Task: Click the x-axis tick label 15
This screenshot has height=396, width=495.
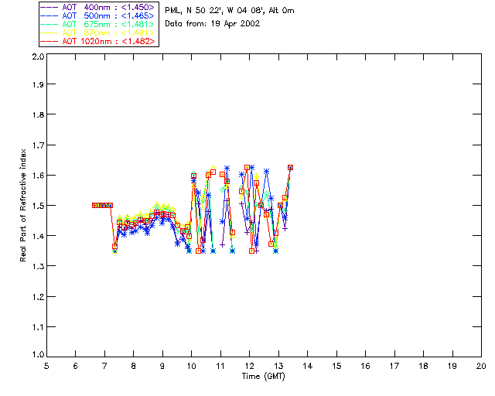Action: (336, 366)
